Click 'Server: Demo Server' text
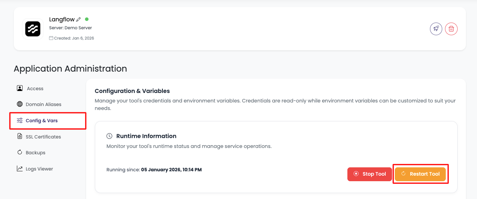 tap(70, 28)
